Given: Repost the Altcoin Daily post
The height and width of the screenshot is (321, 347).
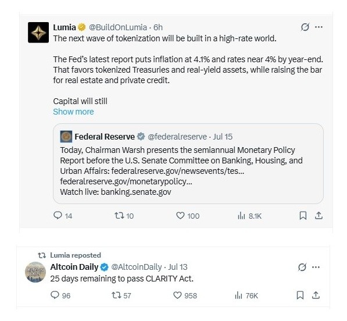Looking at the screenshot, I should point(121,295).
